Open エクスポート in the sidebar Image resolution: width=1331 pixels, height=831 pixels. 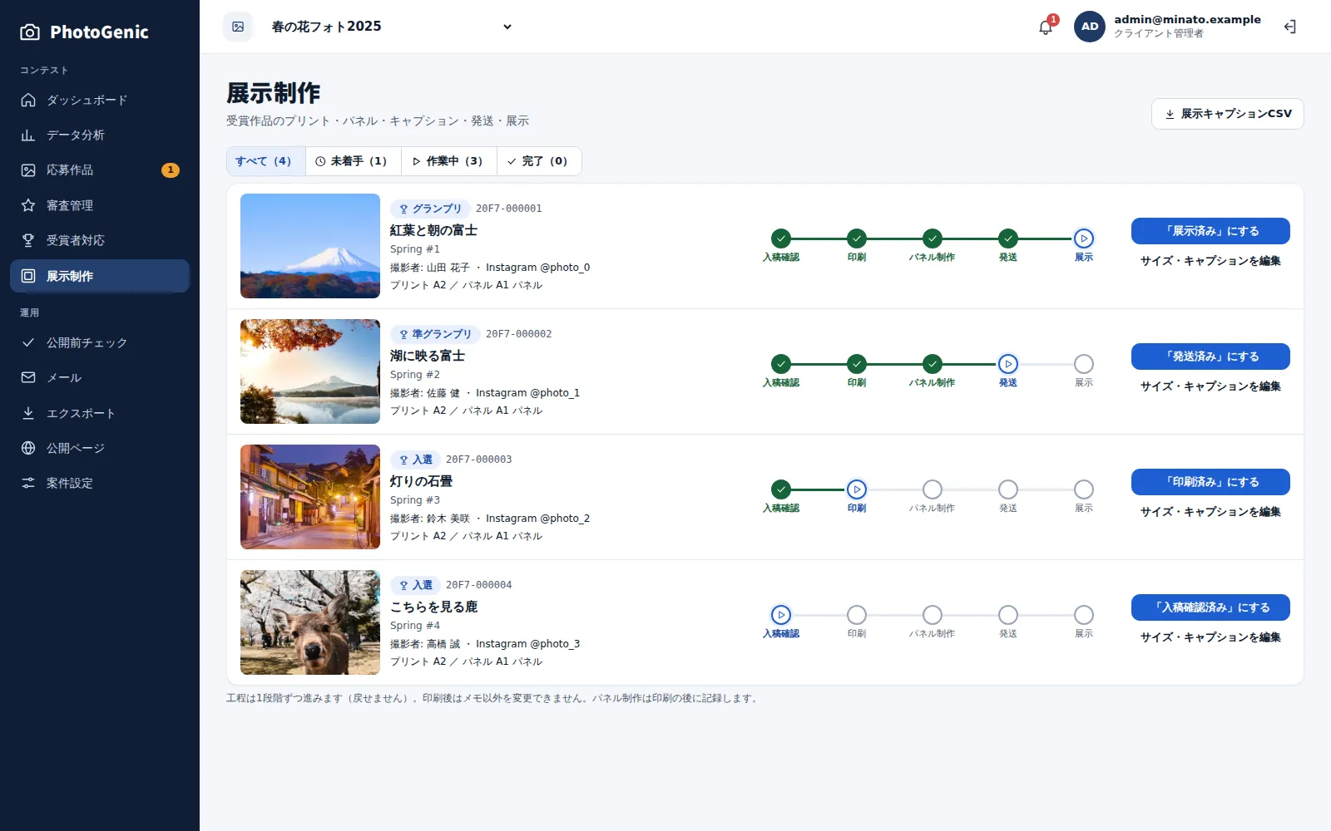[x=100, y=413]
